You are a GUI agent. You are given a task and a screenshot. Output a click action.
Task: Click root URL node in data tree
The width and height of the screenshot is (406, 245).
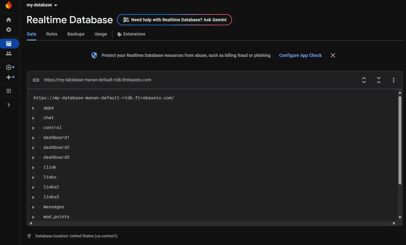[x=104, y=98]
